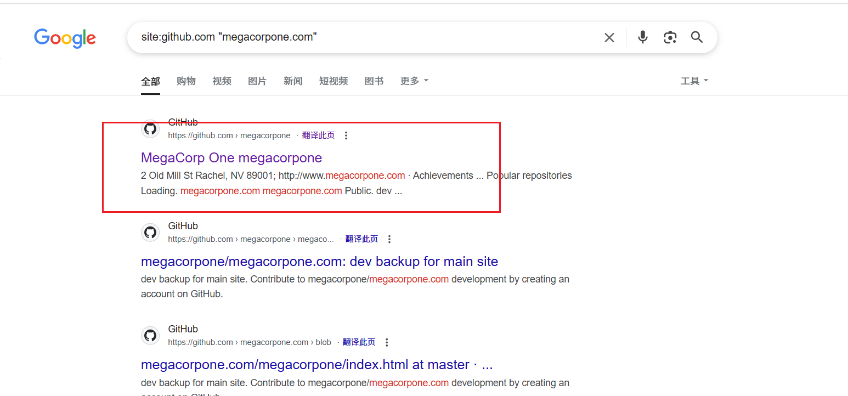Viewport: 848px width, 396px height.
Task: Switch to the 图片 tab
Action: point(257,81)
